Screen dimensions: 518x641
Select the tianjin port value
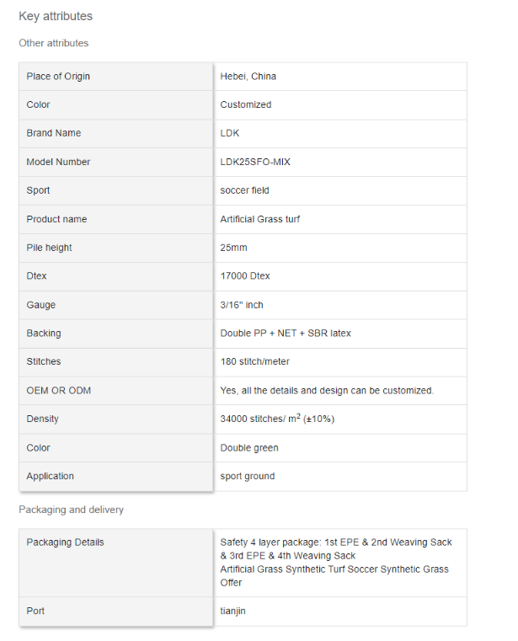[232, 612]
